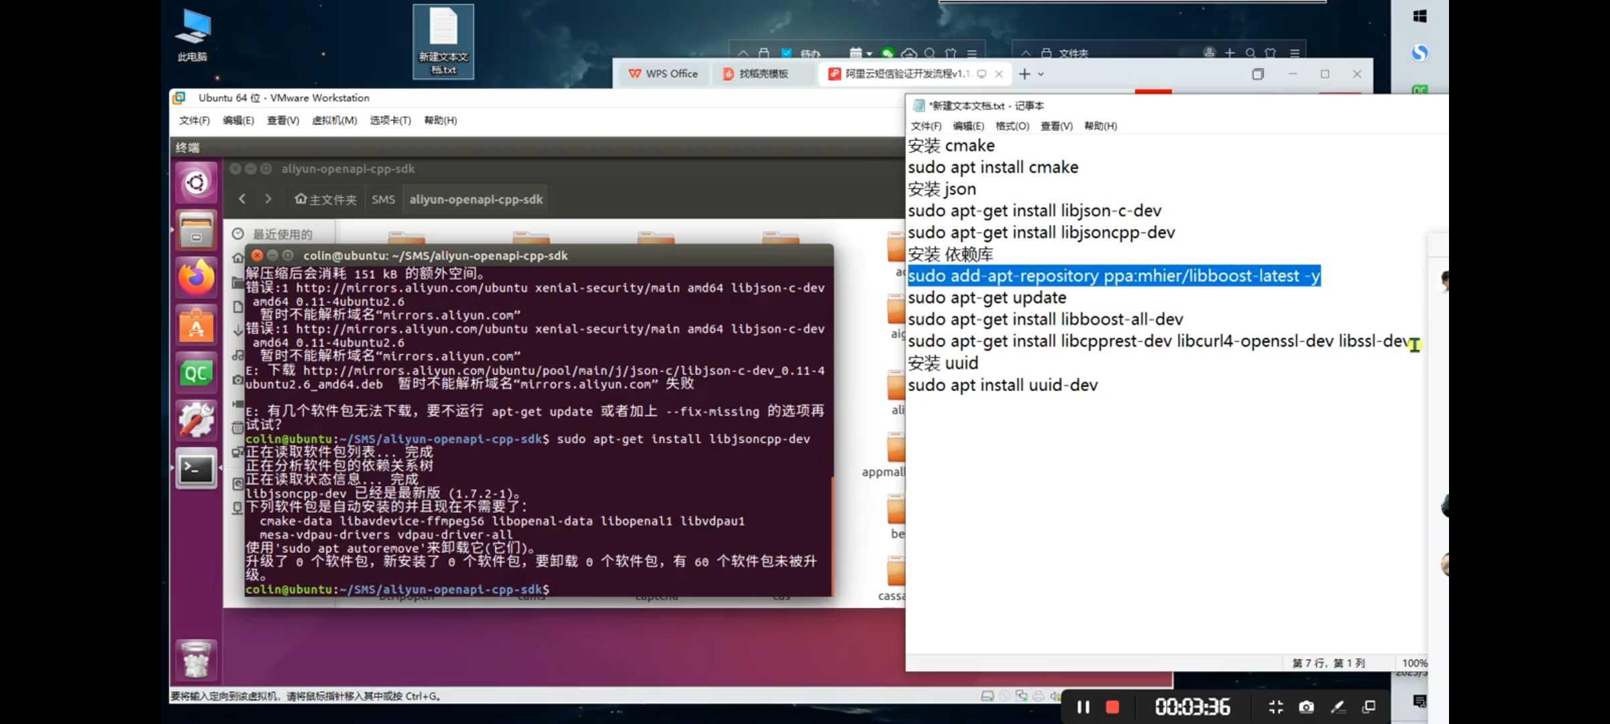Switch to the 找稻壳模板 tab

tap(755, 74)
